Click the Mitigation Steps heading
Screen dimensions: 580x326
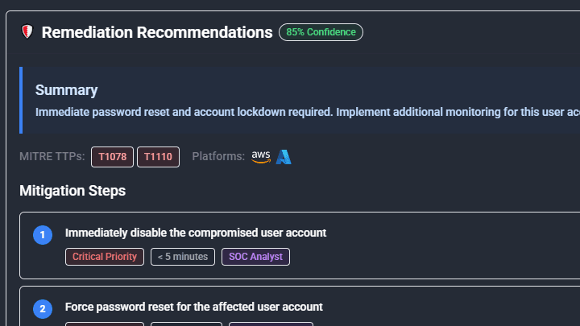click(x=72, y=191)
